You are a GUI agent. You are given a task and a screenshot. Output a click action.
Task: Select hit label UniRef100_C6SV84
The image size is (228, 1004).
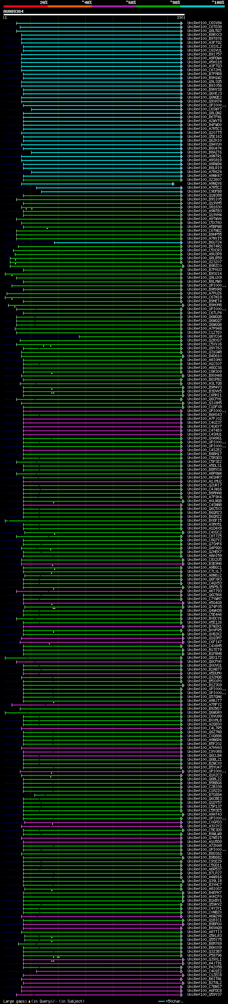point(204,23)
